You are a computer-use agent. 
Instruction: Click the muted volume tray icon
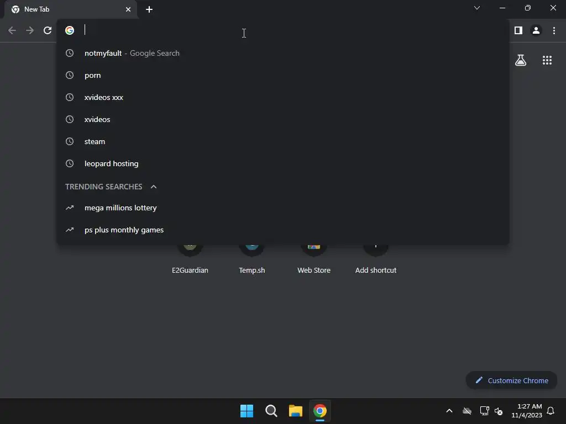499,411
